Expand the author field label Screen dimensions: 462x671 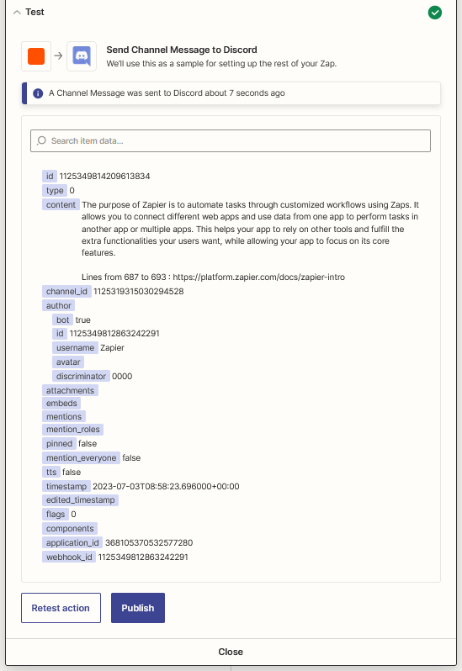[59, 305]
